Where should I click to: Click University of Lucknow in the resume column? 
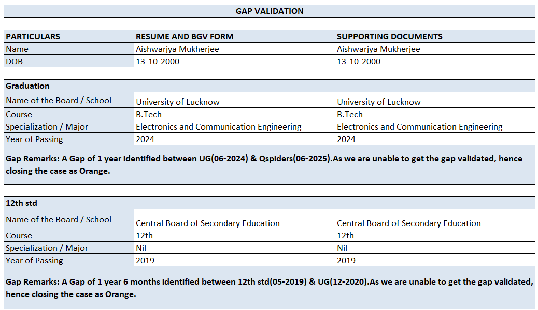(x=178, y=102)
